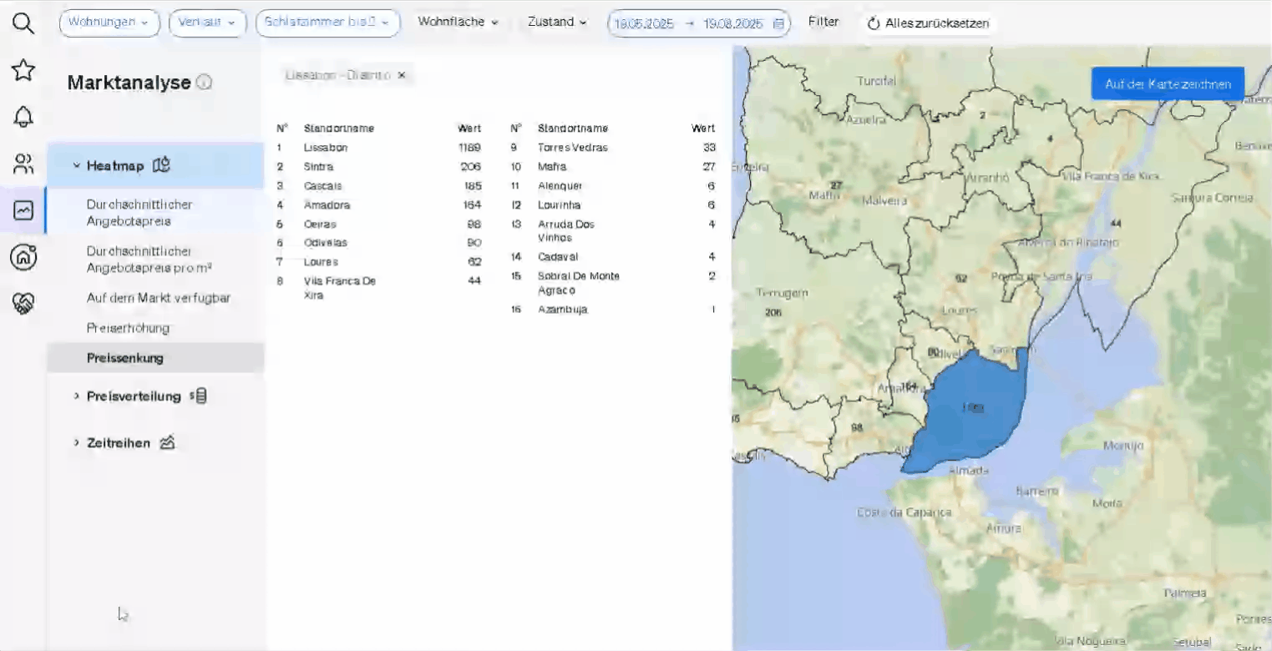Open the contacts people icon
The height and width of the screenshot is (651, 1272).
(23, 164)
